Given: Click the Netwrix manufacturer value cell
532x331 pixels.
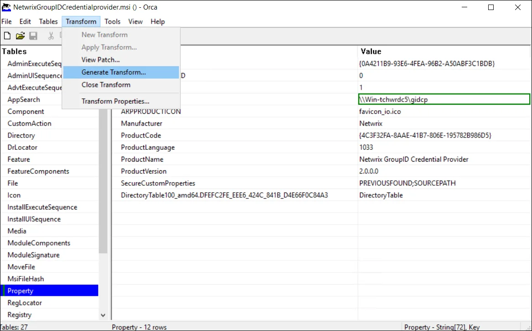Looking at the screenshot, I should pyautogui.click(x=371, y=123).
